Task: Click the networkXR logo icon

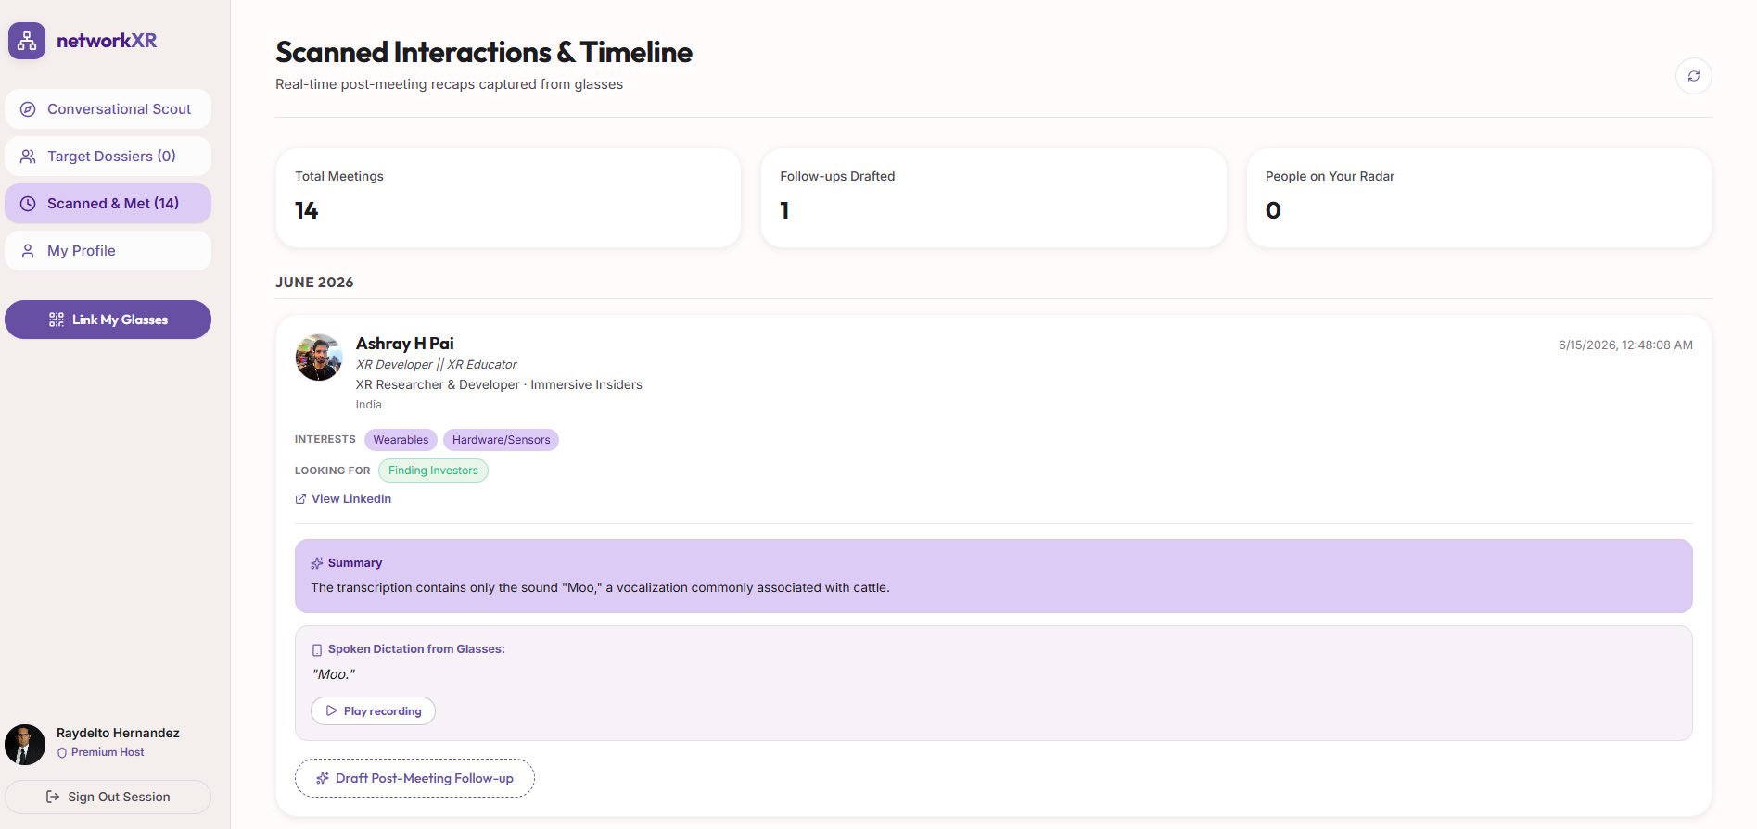Action: (27, 41)
